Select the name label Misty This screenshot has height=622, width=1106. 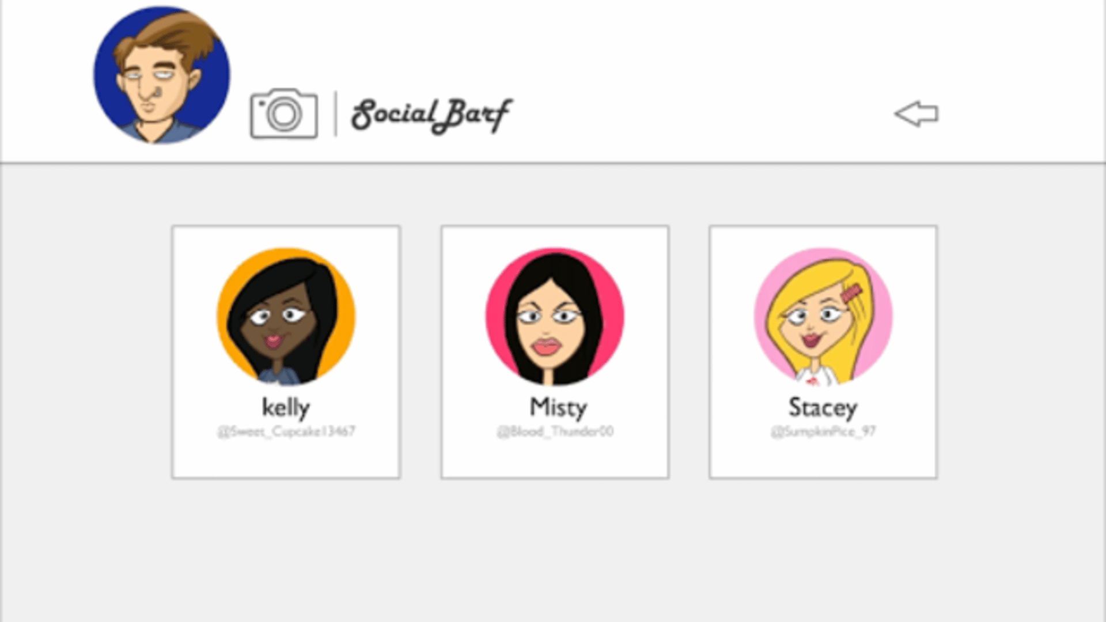tap(558, 407)
